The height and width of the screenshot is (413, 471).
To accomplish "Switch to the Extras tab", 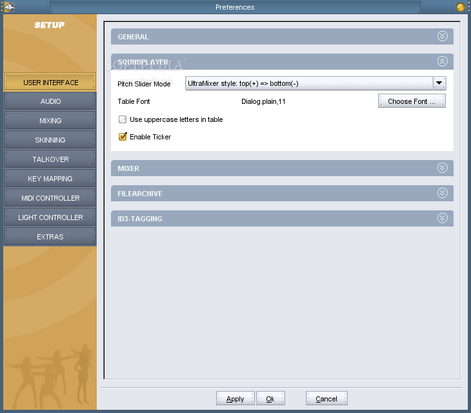I will click(50, 237).
